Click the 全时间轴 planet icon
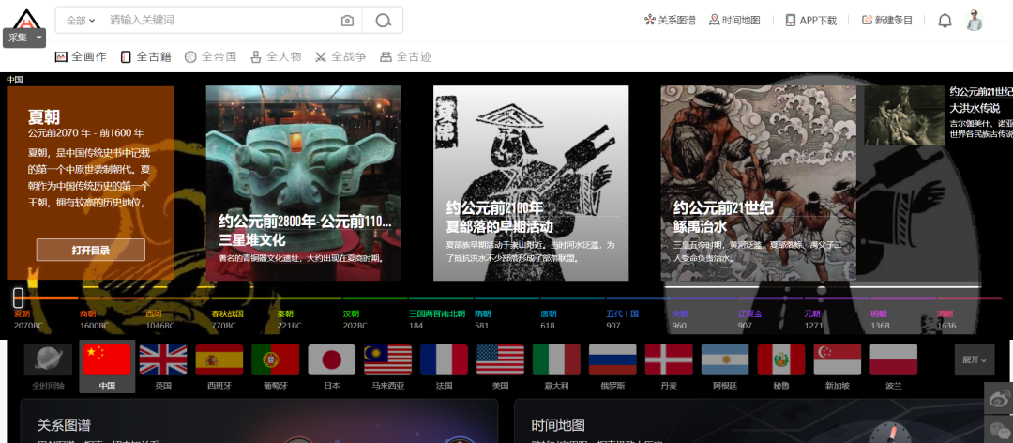The image size is (1013, 443). (48, 365)
